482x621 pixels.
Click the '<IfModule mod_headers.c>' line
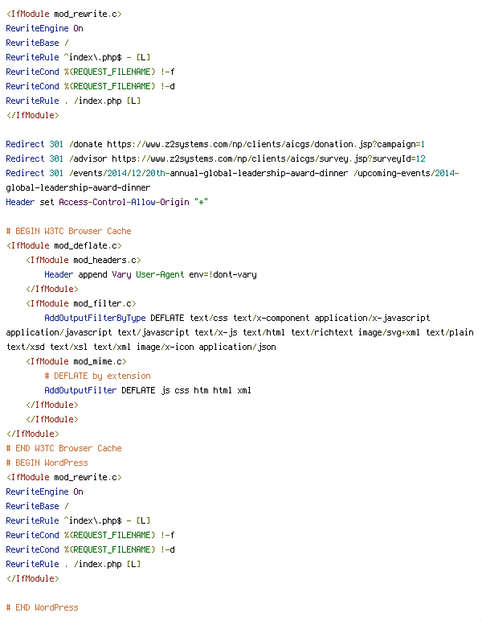tap(84, 260)
